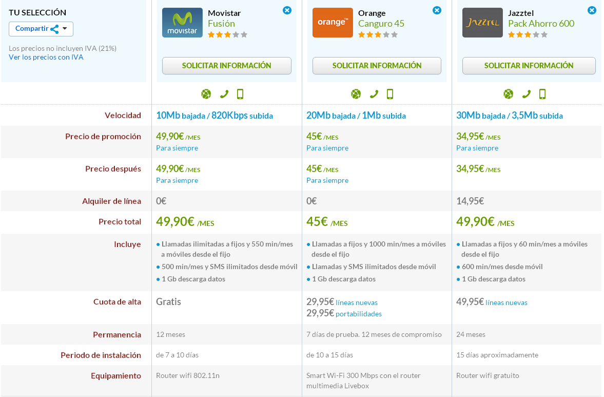Viewport: 604px width, 397px height.
Task: Click the 'Precio de promoción' row label
Action: click(x=103, y=137)
